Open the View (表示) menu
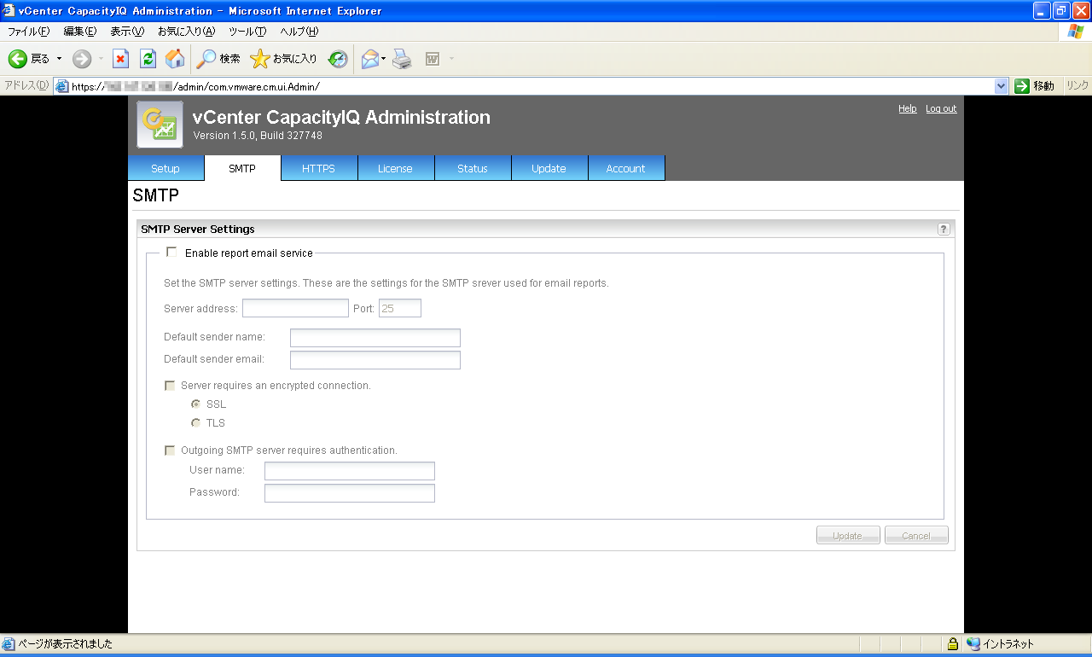The image size is (1092, 657). tap(127, 32)
